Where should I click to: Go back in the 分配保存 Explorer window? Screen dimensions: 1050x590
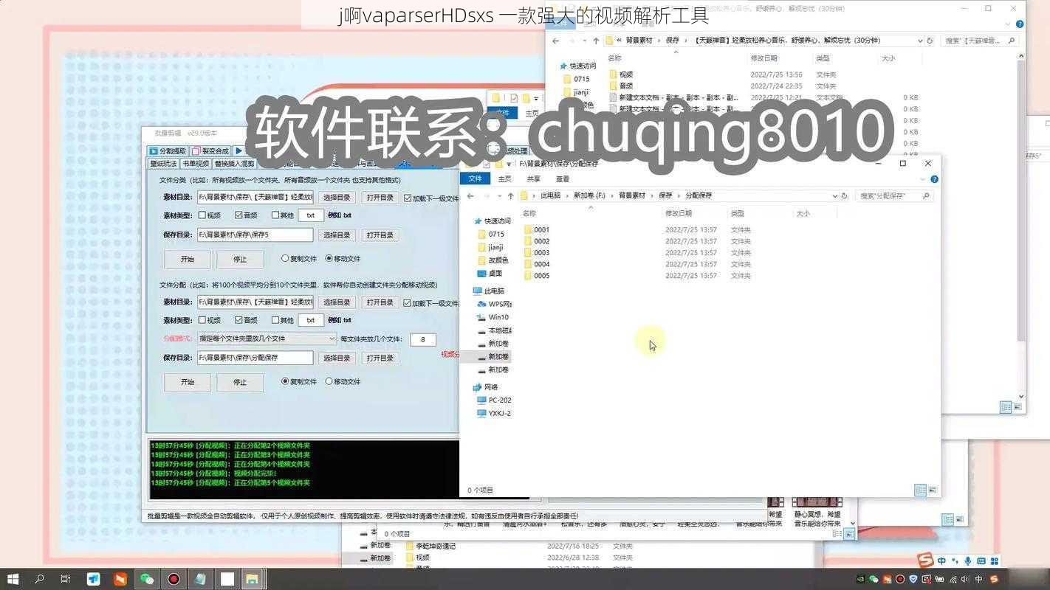click(470, 195)
